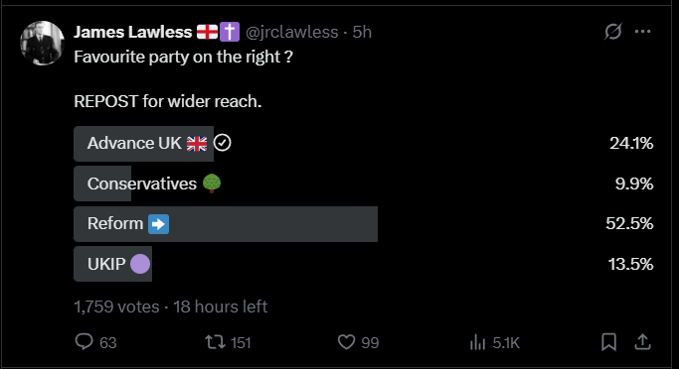Open the three-dot more options menu

click(x=642, y=32)
